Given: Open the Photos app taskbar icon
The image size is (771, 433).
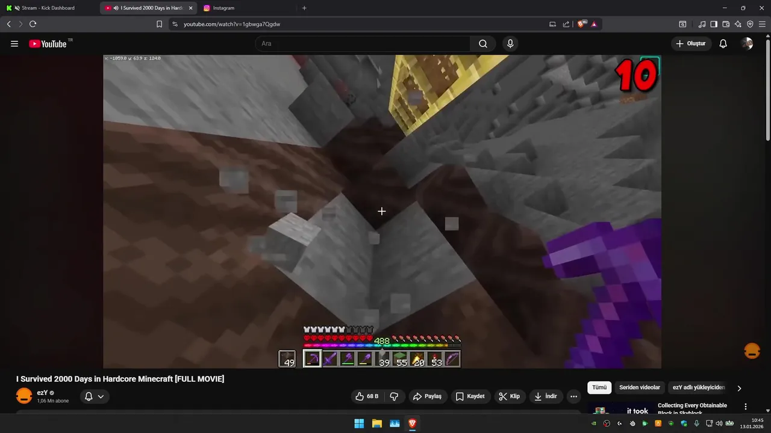Looking at the screenshot, I should pos(395,423).
